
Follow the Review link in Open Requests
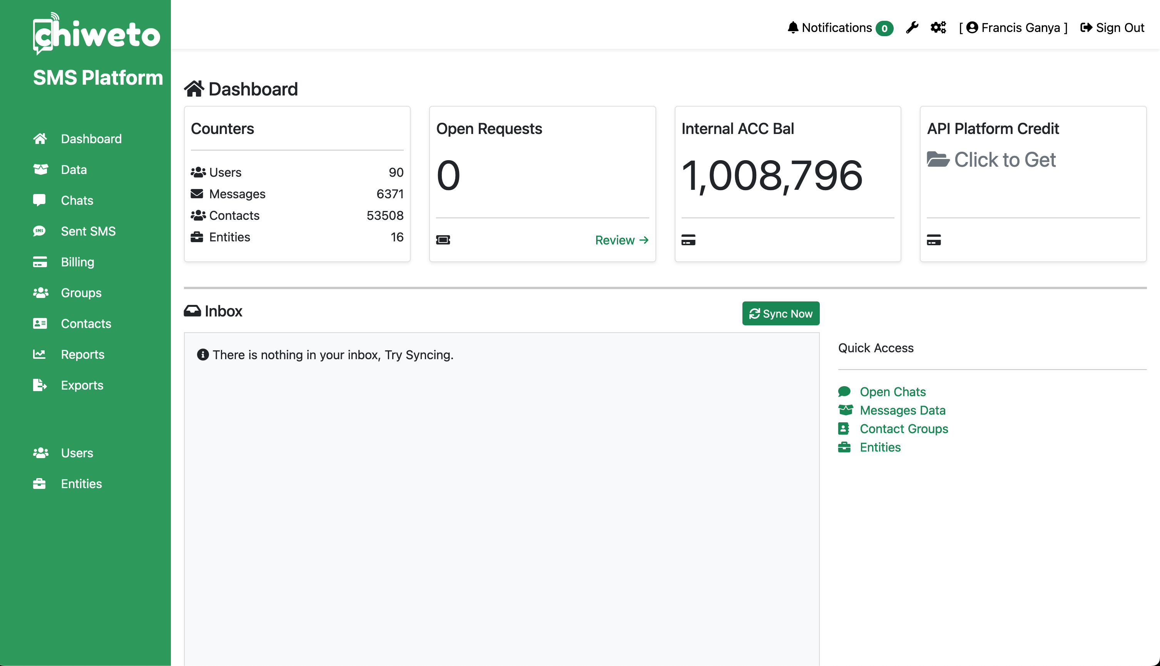(622, 240)
